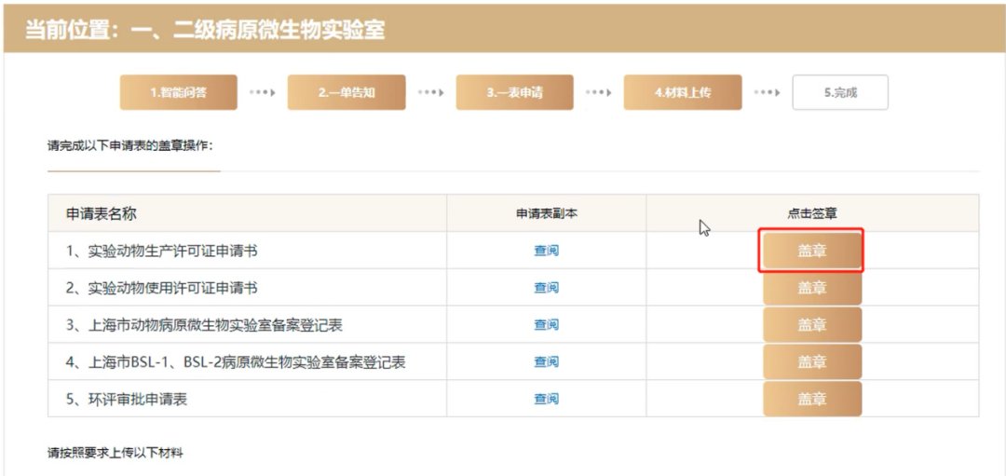Click the 申请表名称 column header
This screenshot has width=1006, height=476.
pyautogui.click(x=102, y=213)
